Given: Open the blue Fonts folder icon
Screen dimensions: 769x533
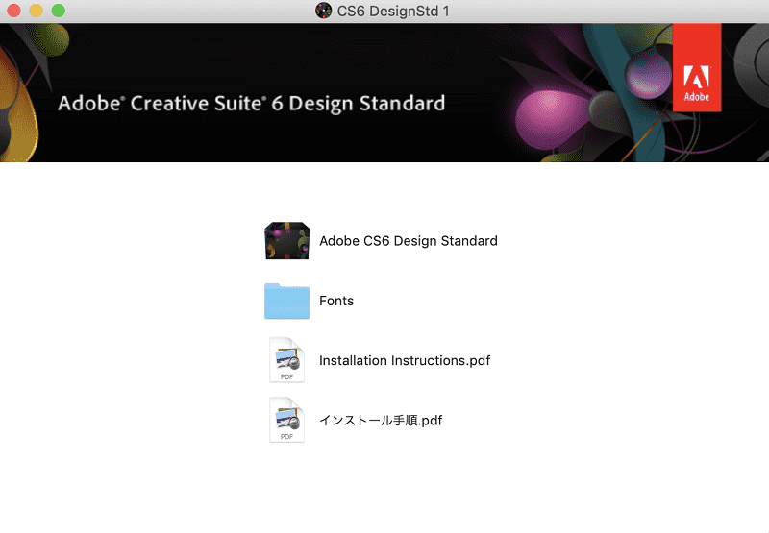Looking at the screenshot, I should click(286, 301).
